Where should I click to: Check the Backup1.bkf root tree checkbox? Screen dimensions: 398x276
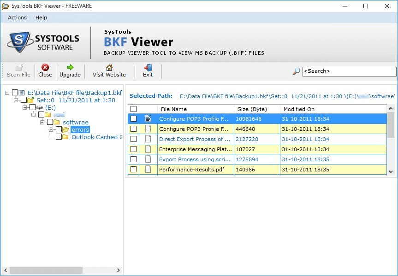tap(15, 93)
